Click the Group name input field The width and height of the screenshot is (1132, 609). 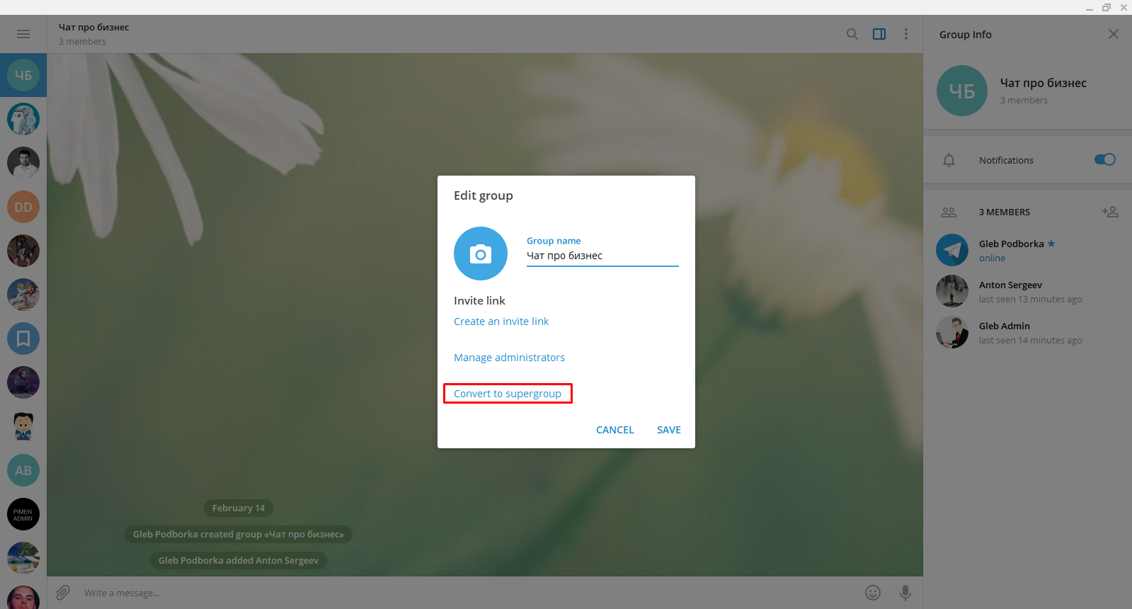[602, 256]
